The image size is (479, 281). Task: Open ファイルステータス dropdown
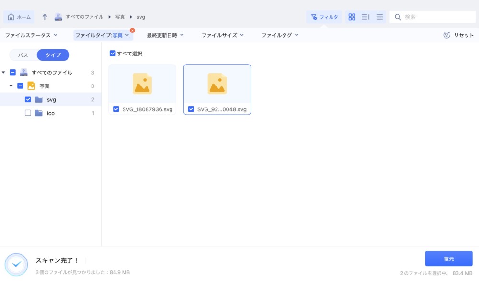tap(31, 35)
